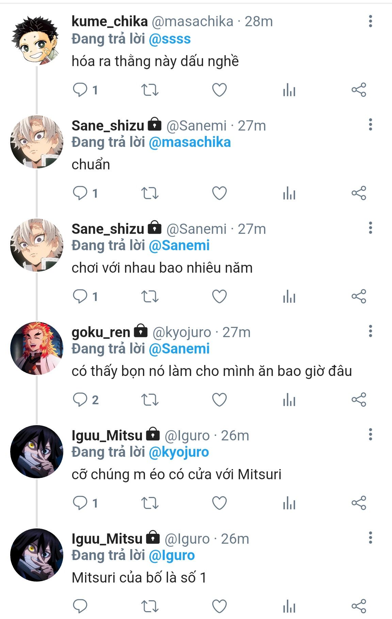View analytics for goku_ren's tweet

[289, 399]
